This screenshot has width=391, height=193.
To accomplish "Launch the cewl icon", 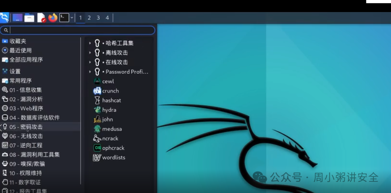I will [97, 81].
